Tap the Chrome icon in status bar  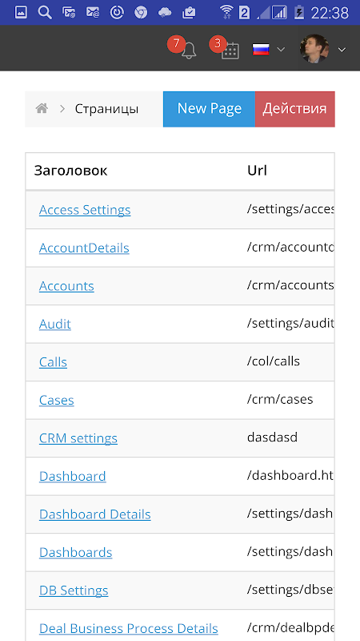tap(141, 13)
